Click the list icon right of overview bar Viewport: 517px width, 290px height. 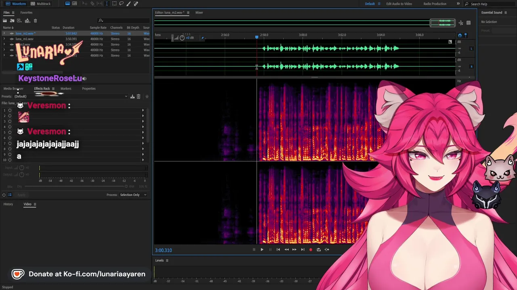tap(469, 23)
